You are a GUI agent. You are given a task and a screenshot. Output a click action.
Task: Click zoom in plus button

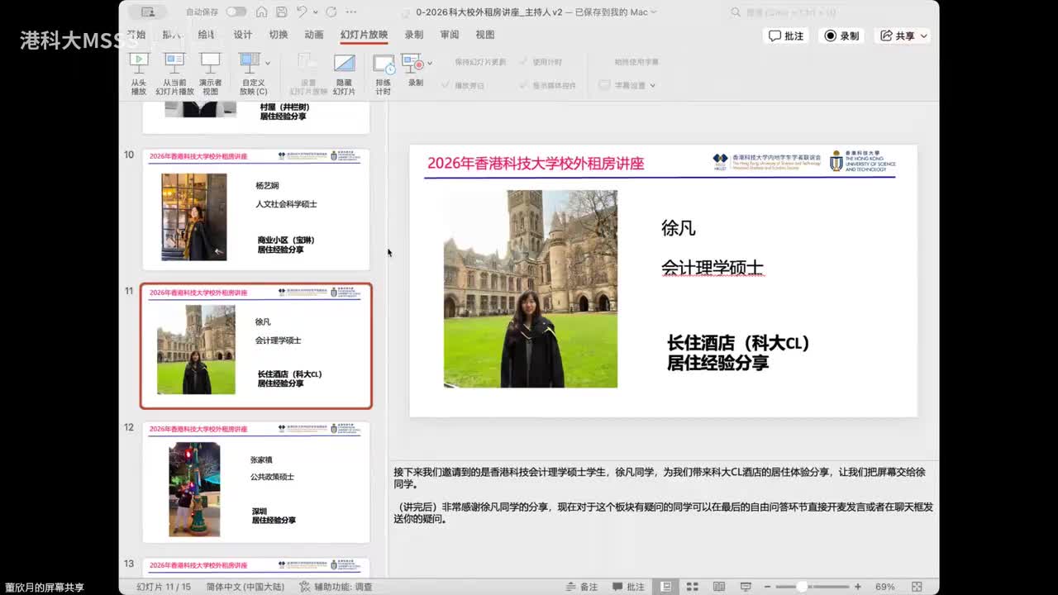tap(857, 587)
